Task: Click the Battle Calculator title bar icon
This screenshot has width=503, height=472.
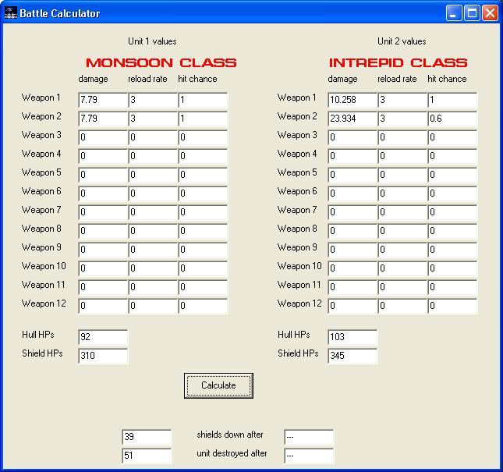Action: (11, 13)
